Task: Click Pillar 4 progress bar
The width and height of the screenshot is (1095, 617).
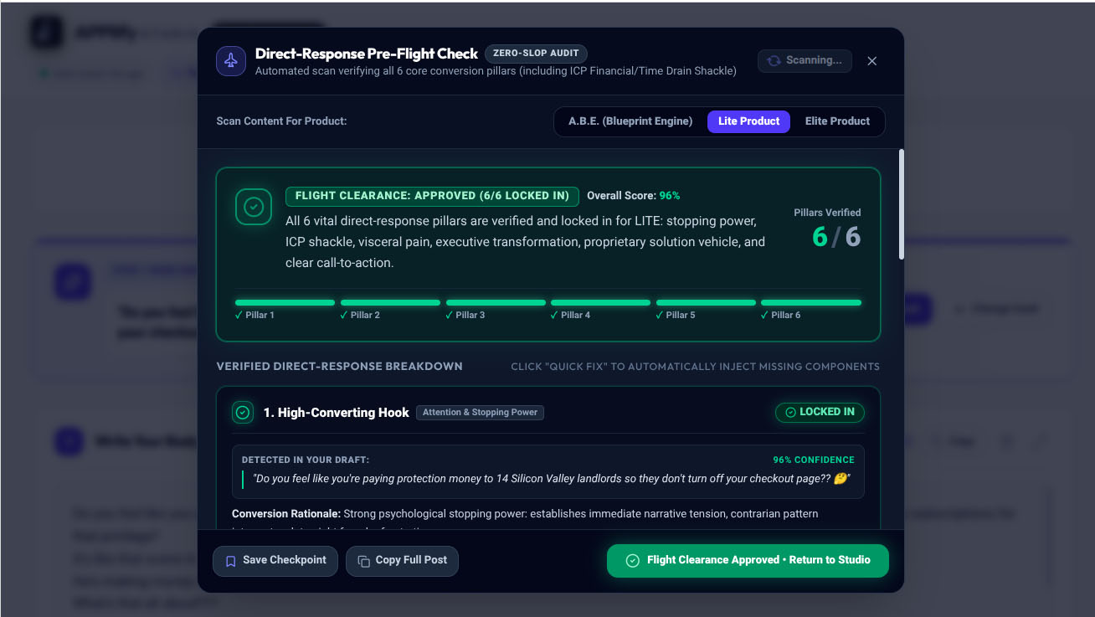Action: [x=600, y=302]
